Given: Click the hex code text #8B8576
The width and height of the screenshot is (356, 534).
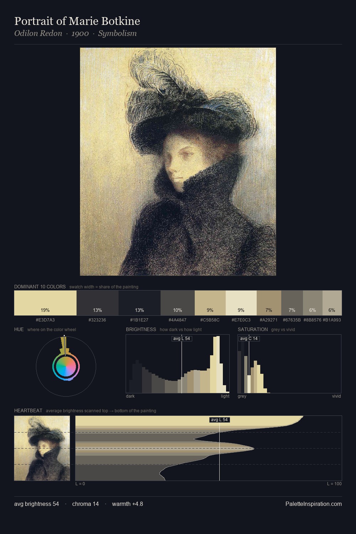Looking at the screenshot, I should click(312, 320).
